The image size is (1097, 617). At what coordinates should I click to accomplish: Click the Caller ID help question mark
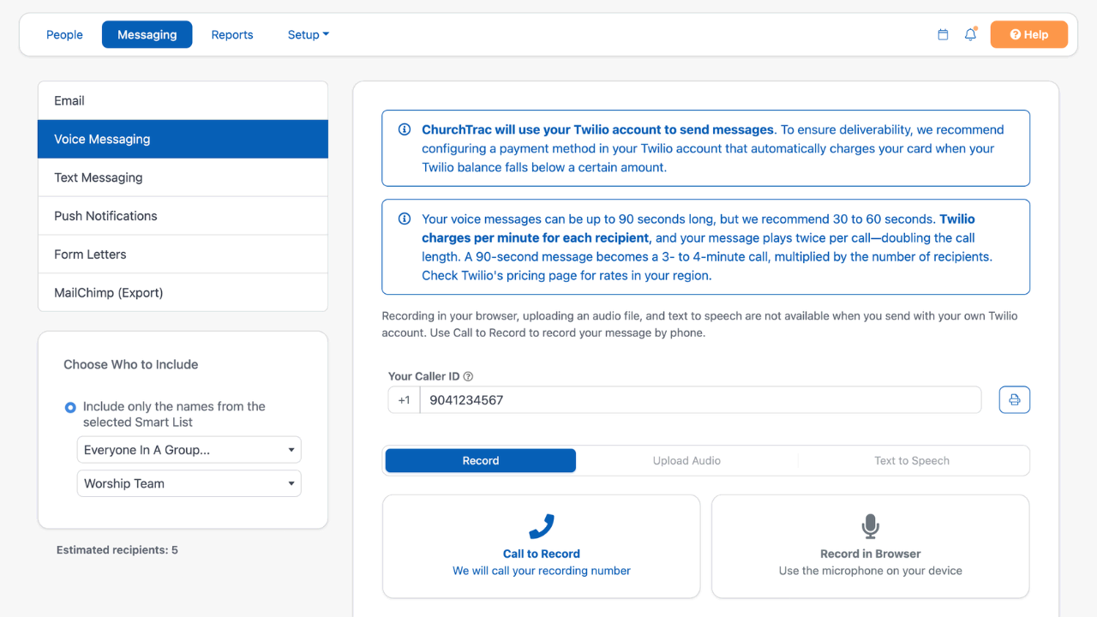(x=468, y=376)
